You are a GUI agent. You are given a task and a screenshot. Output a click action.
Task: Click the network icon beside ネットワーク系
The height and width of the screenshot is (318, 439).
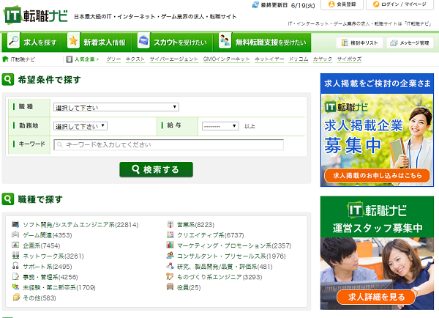pos(16,256)
